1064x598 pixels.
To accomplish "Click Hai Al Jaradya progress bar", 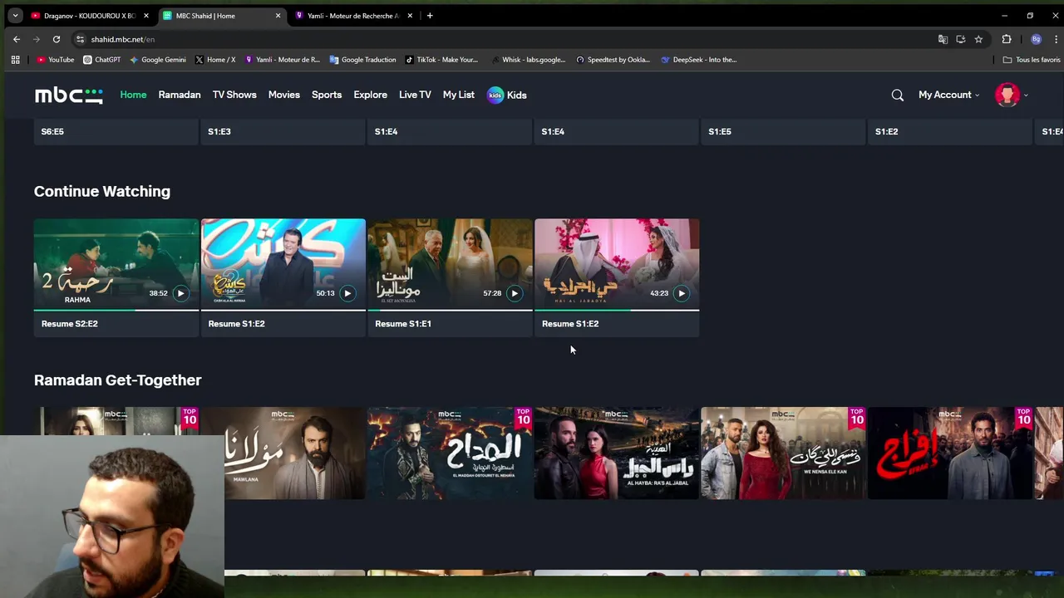I will point(617,310).
